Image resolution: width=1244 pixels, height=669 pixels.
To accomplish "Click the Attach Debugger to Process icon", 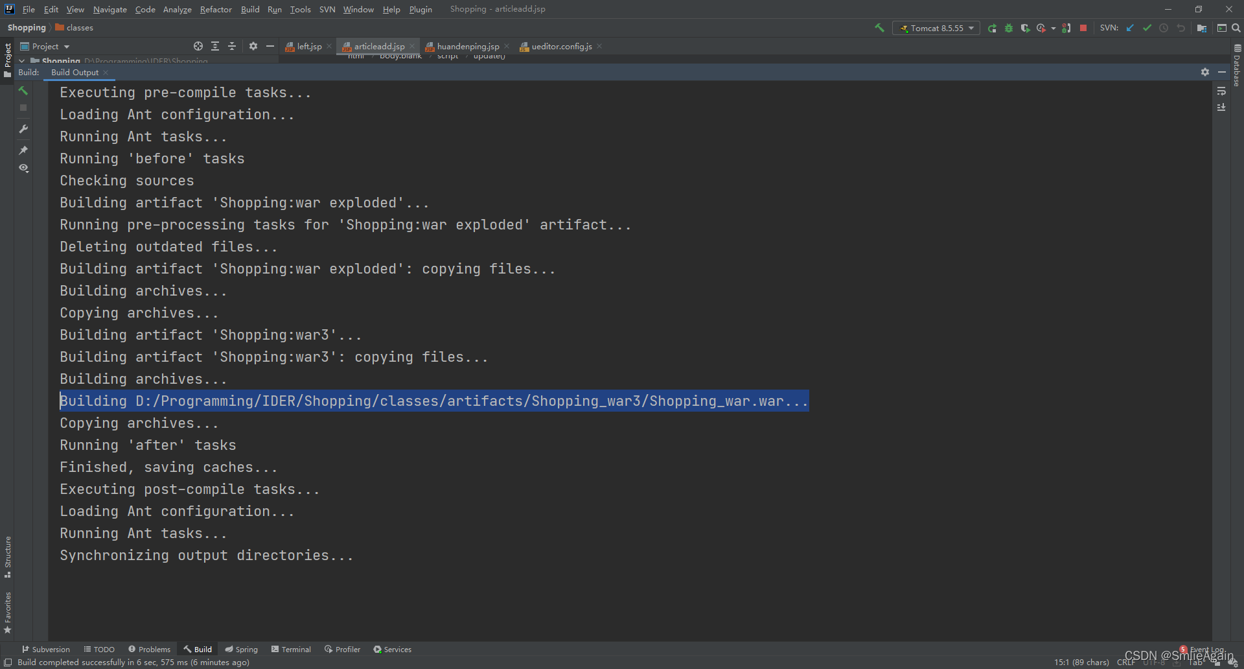I will 1066,28.
